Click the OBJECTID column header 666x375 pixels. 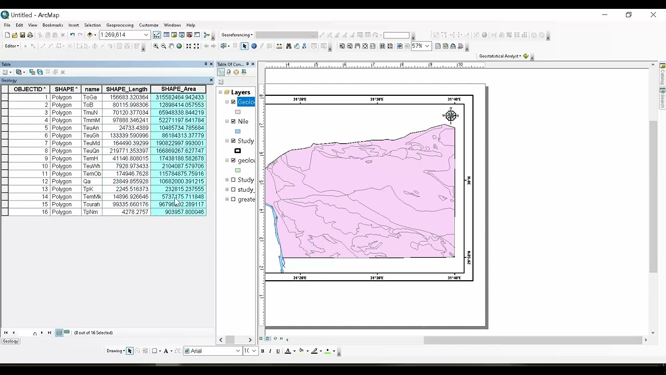(30, 89)
